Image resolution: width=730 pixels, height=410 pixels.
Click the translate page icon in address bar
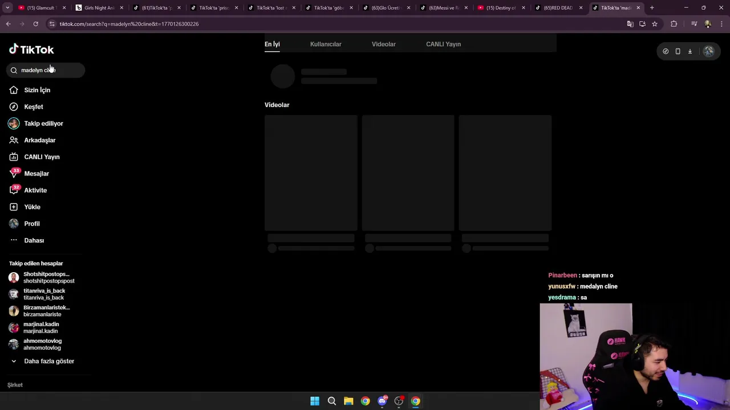[630, 24]
